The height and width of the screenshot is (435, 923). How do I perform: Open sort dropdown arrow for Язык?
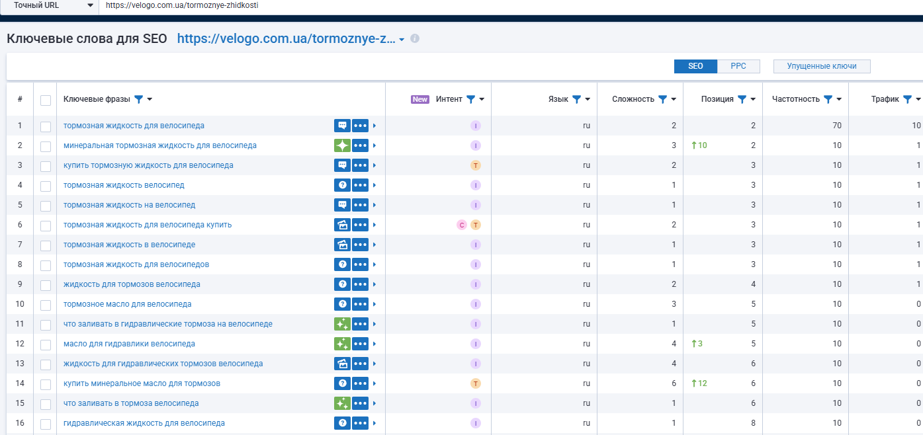point(588,99)
